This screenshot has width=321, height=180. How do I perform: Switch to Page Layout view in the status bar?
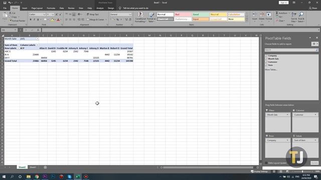(281, 171)
